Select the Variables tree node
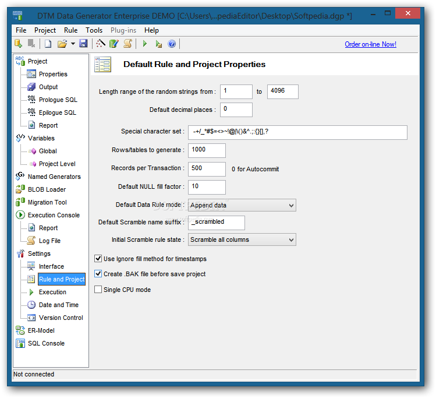 [x=41, y=138]
